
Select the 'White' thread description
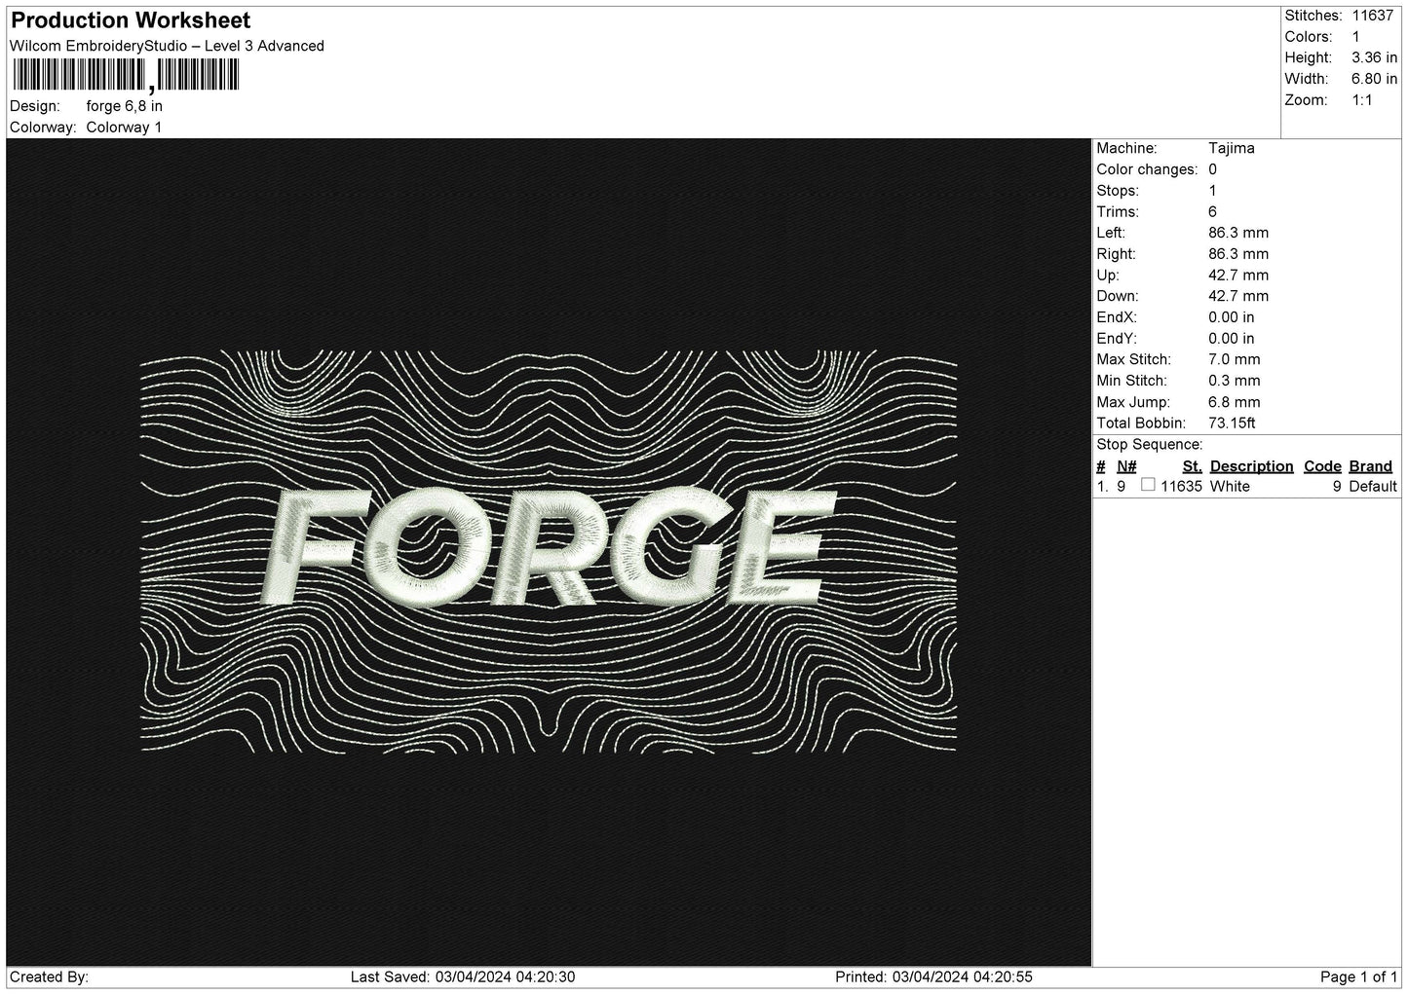point(1230,486)
